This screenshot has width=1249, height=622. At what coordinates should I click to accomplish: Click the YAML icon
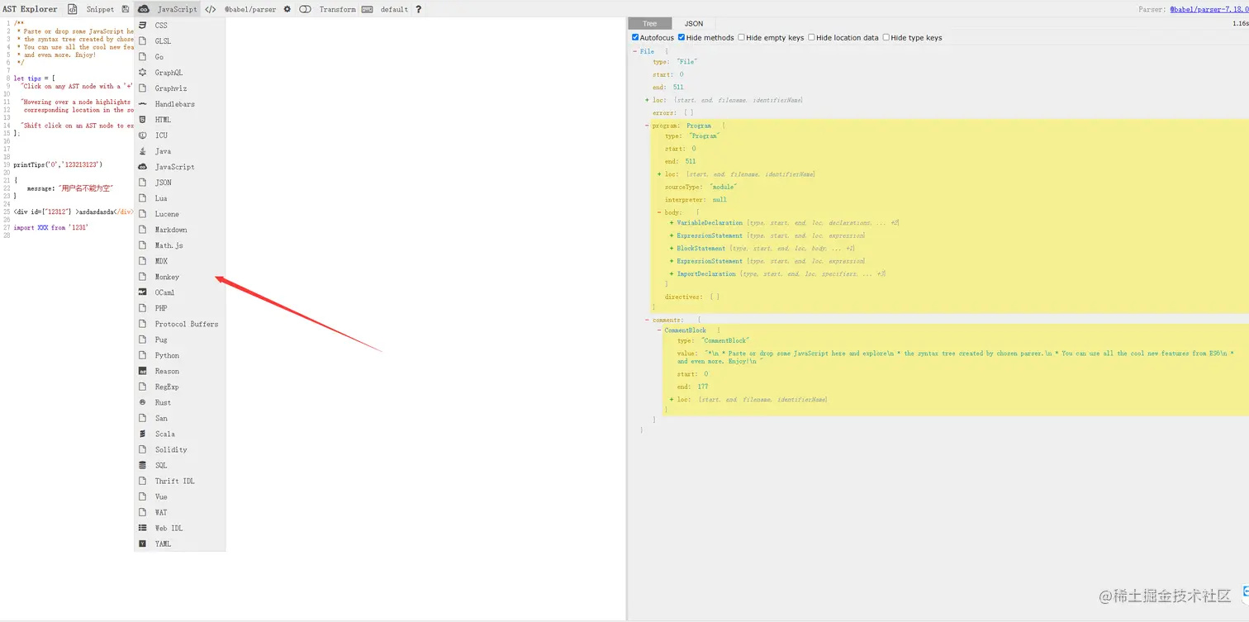point(143,544)
